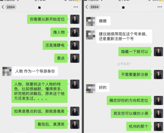The height and width of the screenshot is (133, 164).
Task: Select the '看完后，真漂亮' message bubble
Action: tap(51, 124)
